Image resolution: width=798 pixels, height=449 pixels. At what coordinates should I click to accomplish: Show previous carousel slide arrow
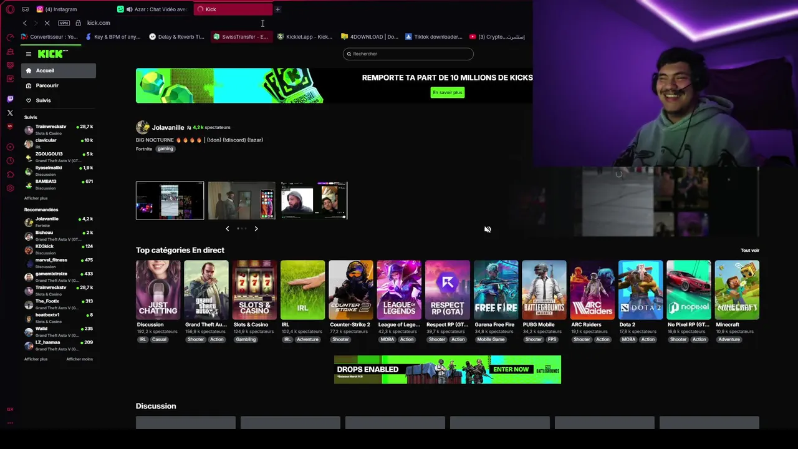(x=228, y=229)
